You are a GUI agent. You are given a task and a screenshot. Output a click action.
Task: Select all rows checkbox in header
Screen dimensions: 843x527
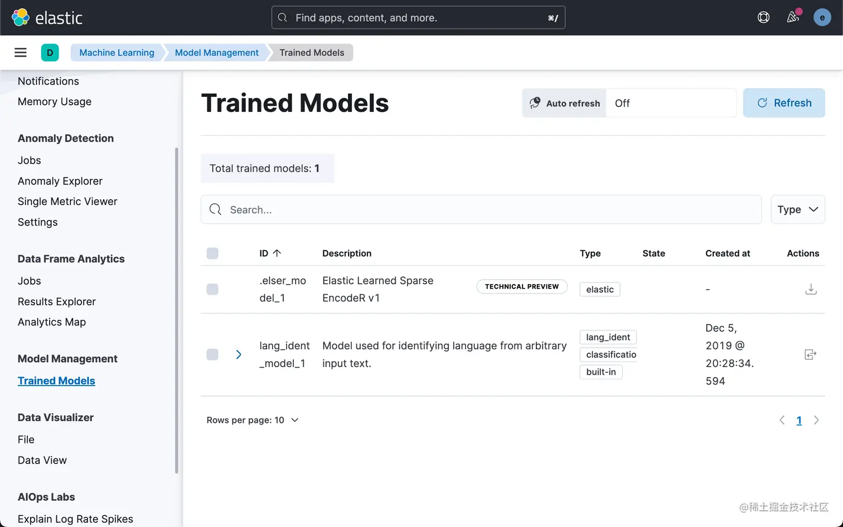(x=212, y=253)
